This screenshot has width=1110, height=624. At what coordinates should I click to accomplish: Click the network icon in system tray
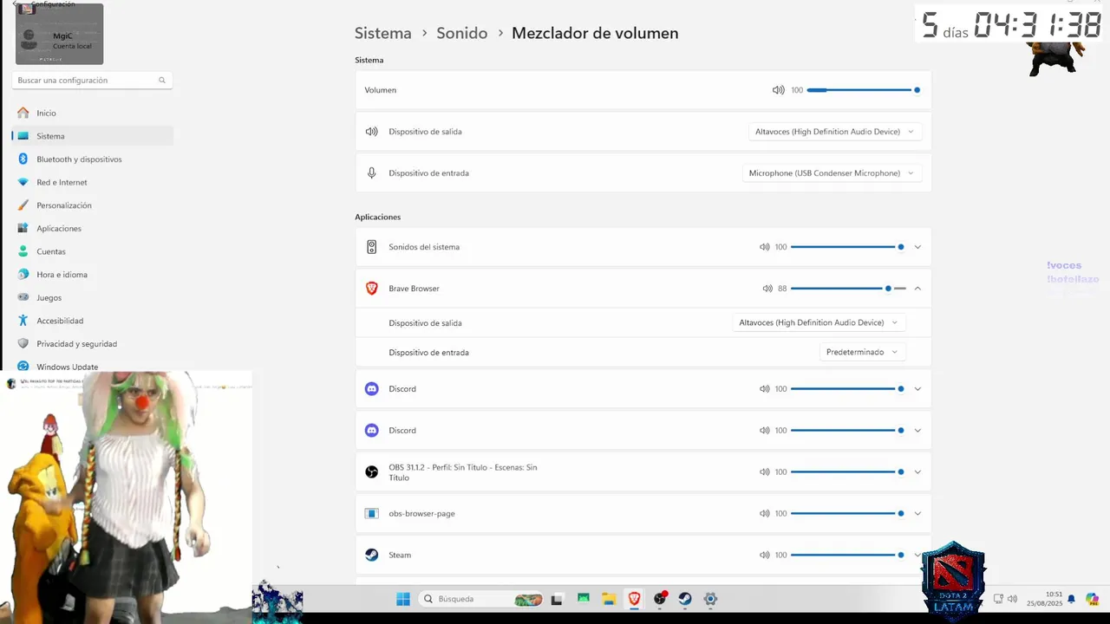[998, 599]
